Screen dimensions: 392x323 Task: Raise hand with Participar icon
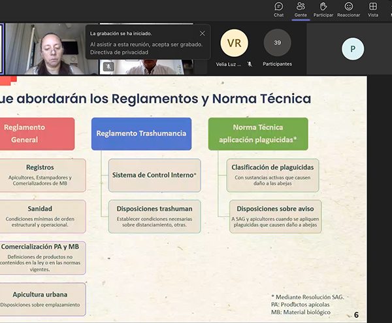323,9
